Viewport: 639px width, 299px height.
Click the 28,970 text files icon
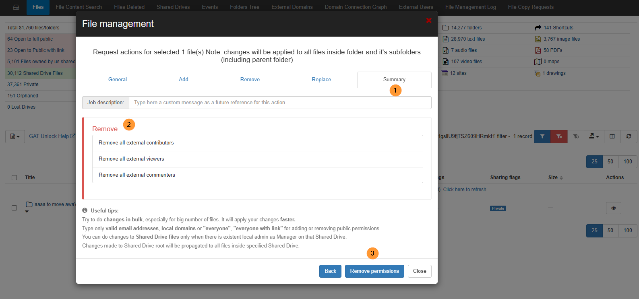446,39
